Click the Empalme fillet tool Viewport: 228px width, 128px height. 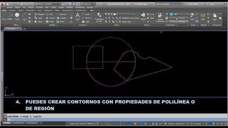point(62,18)
